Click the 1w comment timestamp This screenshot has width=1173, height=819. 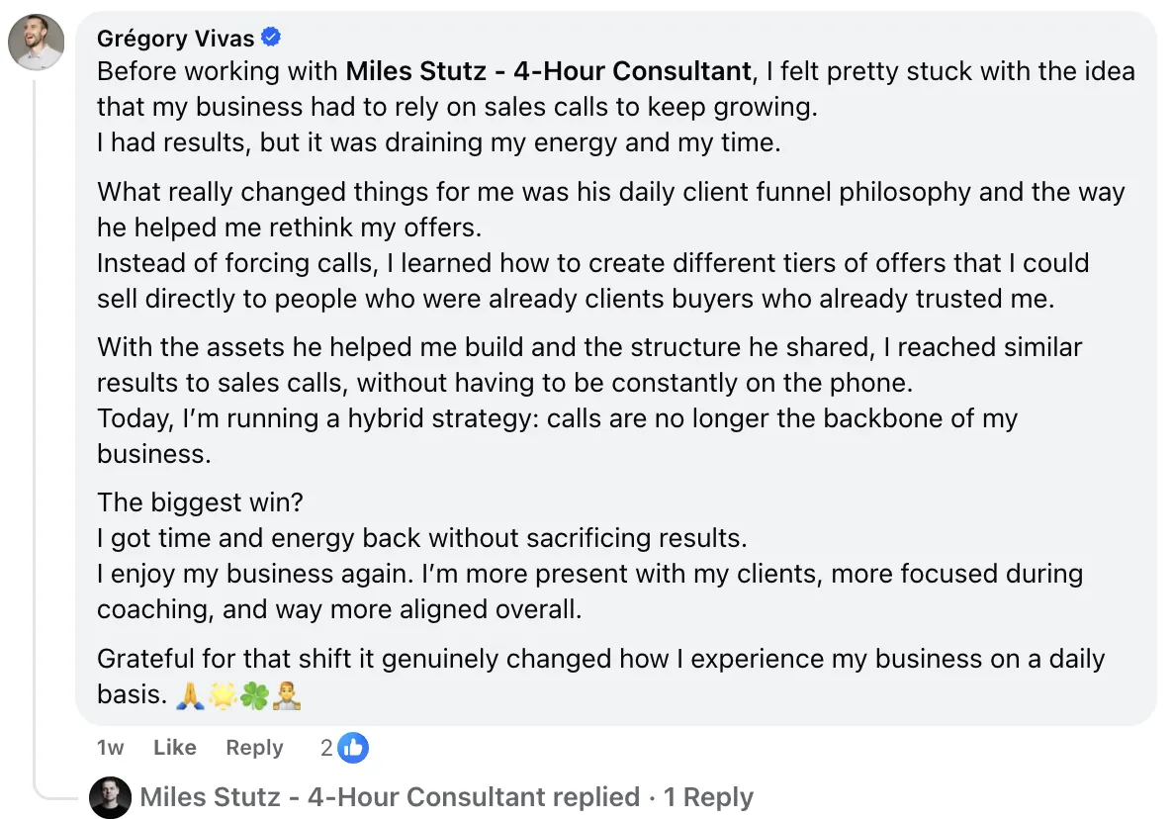[111, 748]
